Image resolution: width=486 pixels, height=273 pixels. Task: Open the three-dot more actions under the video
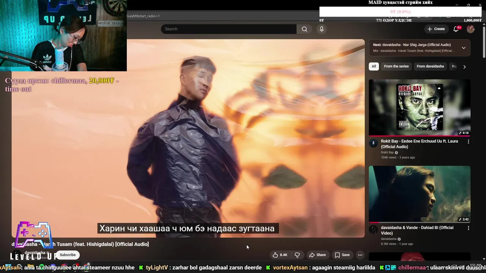(360, 255)
